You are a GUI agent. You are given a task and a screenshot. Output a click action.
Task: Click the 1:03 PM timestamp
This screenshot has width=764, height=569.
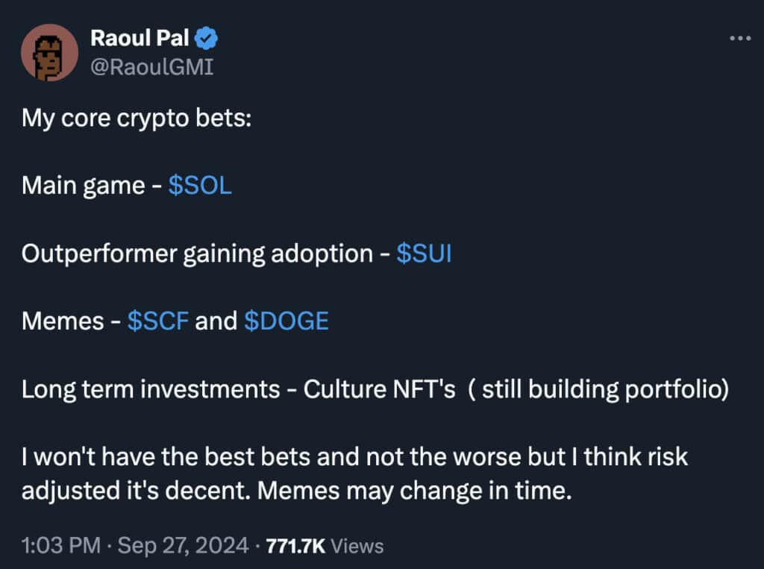[61, 545]
